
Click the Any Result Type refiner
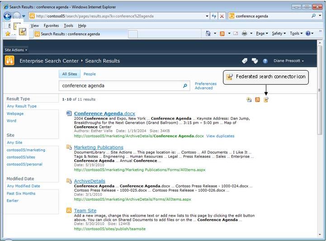tap(22, 106)
